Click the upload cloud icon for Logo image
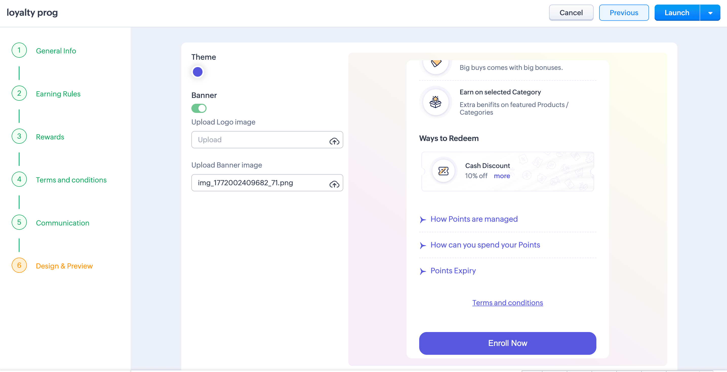Image resolution: width=727 pixels, height=372 pixels. point(334,141)
